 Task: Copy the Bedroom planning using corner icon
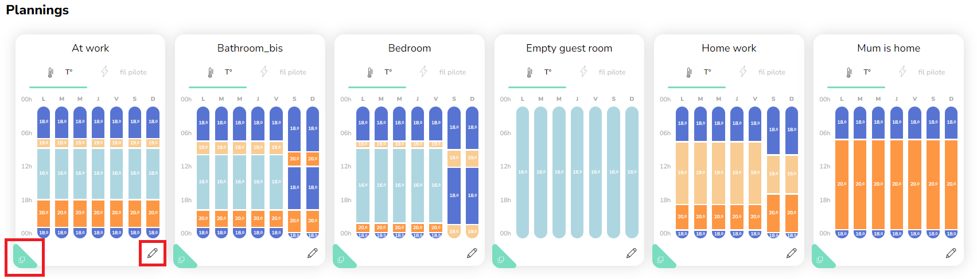(341, 259)
